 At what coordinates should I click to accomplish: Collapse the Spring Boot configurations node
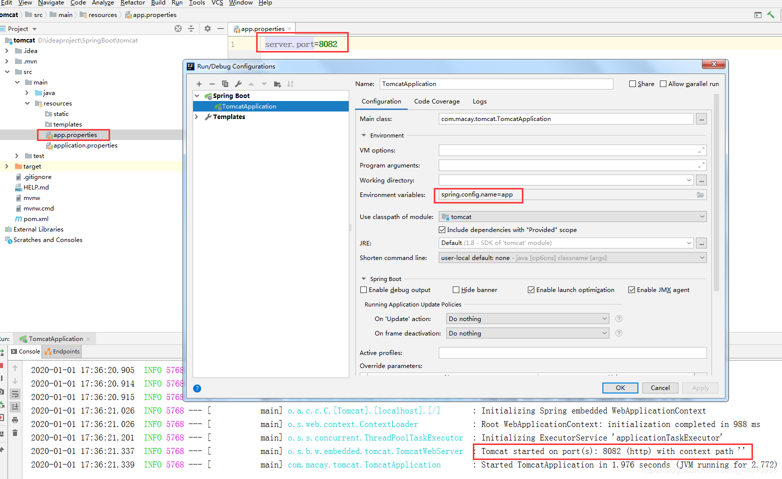[197, 96]
